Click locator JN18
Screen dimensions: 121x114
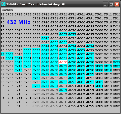pyautogui.click(x=18, y=70)
